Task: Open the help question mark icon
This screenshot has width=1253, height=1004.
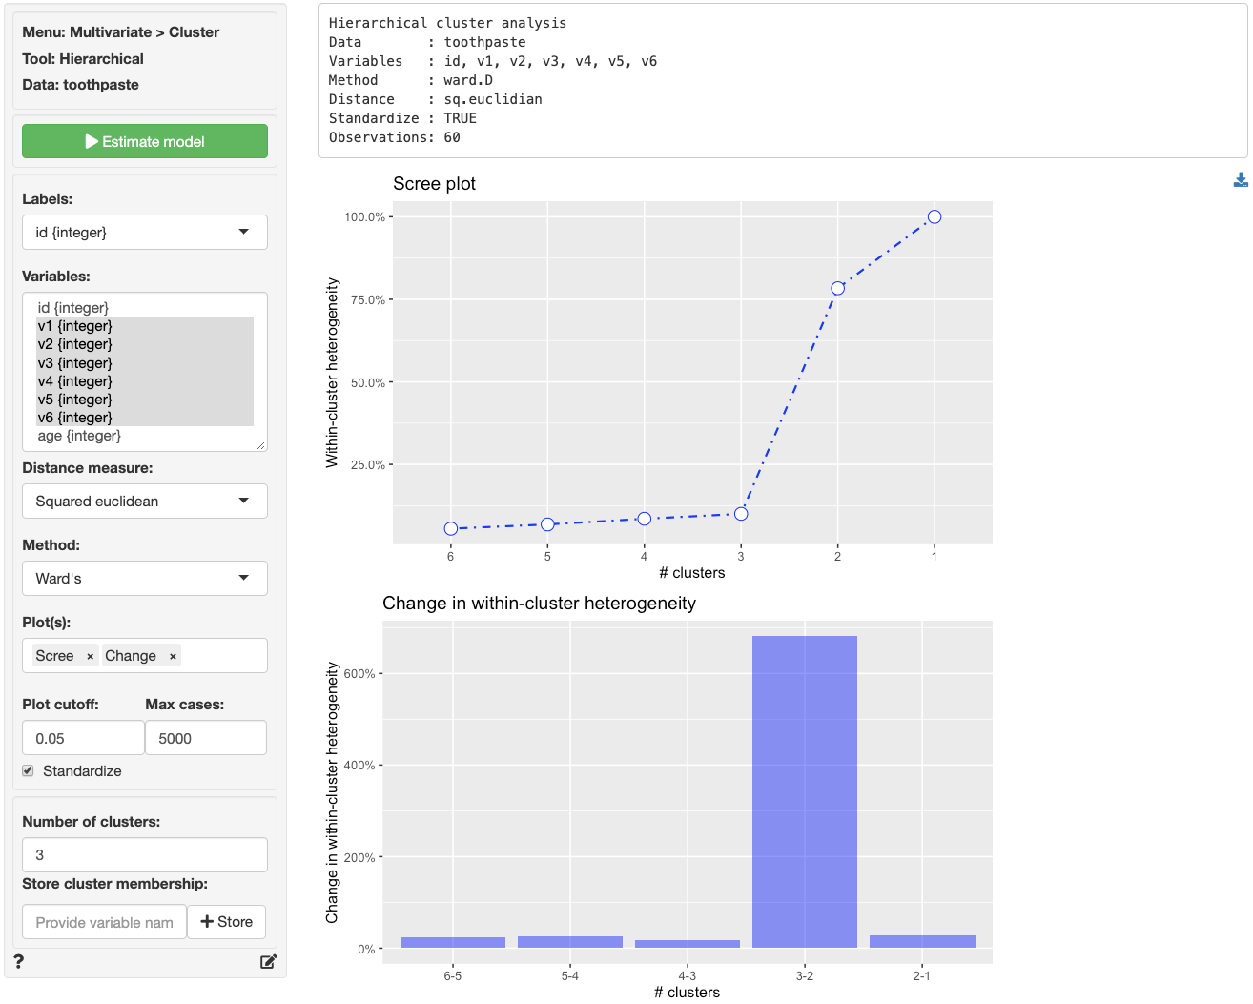Action: click(x=19, y=961)
